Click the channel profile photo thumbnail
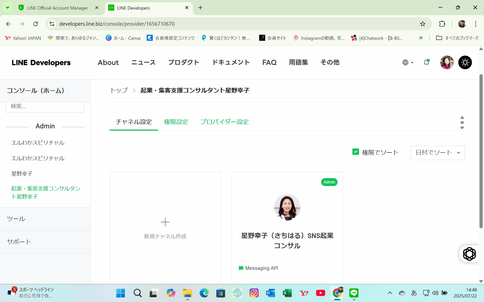 287,207
